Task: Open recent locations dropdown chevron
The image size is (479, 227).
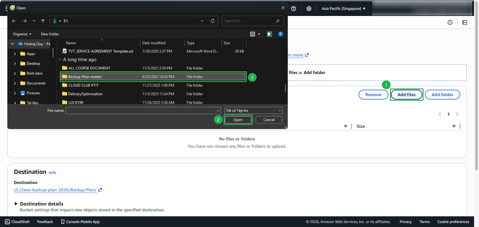Action: tap(34, 21)
